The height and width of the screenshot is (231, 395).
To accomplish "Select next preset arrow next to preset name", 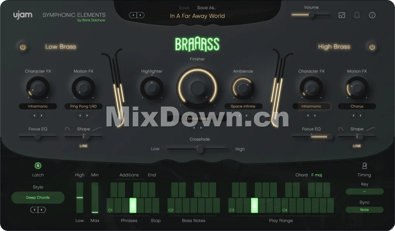I will (x=141, y=15).
